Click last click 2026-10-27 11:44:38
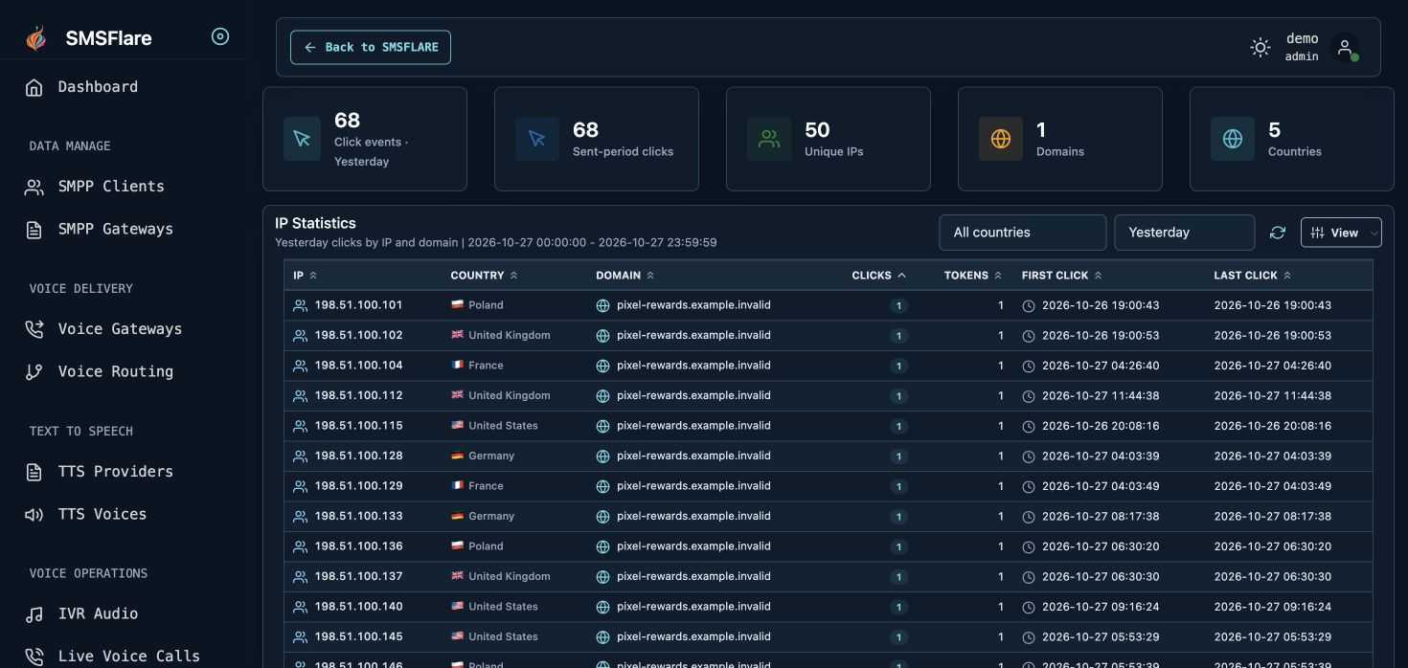The height and width of the screenshot is (668, 1408). tap(1272, 395)
